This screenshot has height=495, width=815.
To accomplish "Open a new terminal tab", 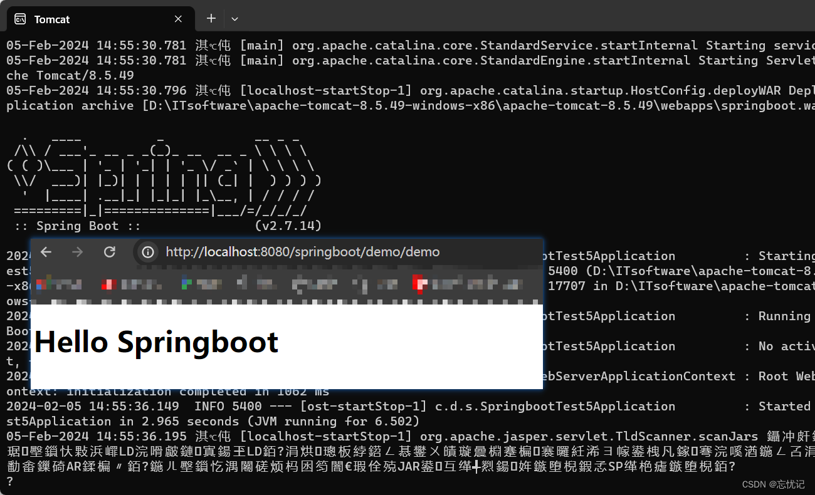I will pos(211,19).
